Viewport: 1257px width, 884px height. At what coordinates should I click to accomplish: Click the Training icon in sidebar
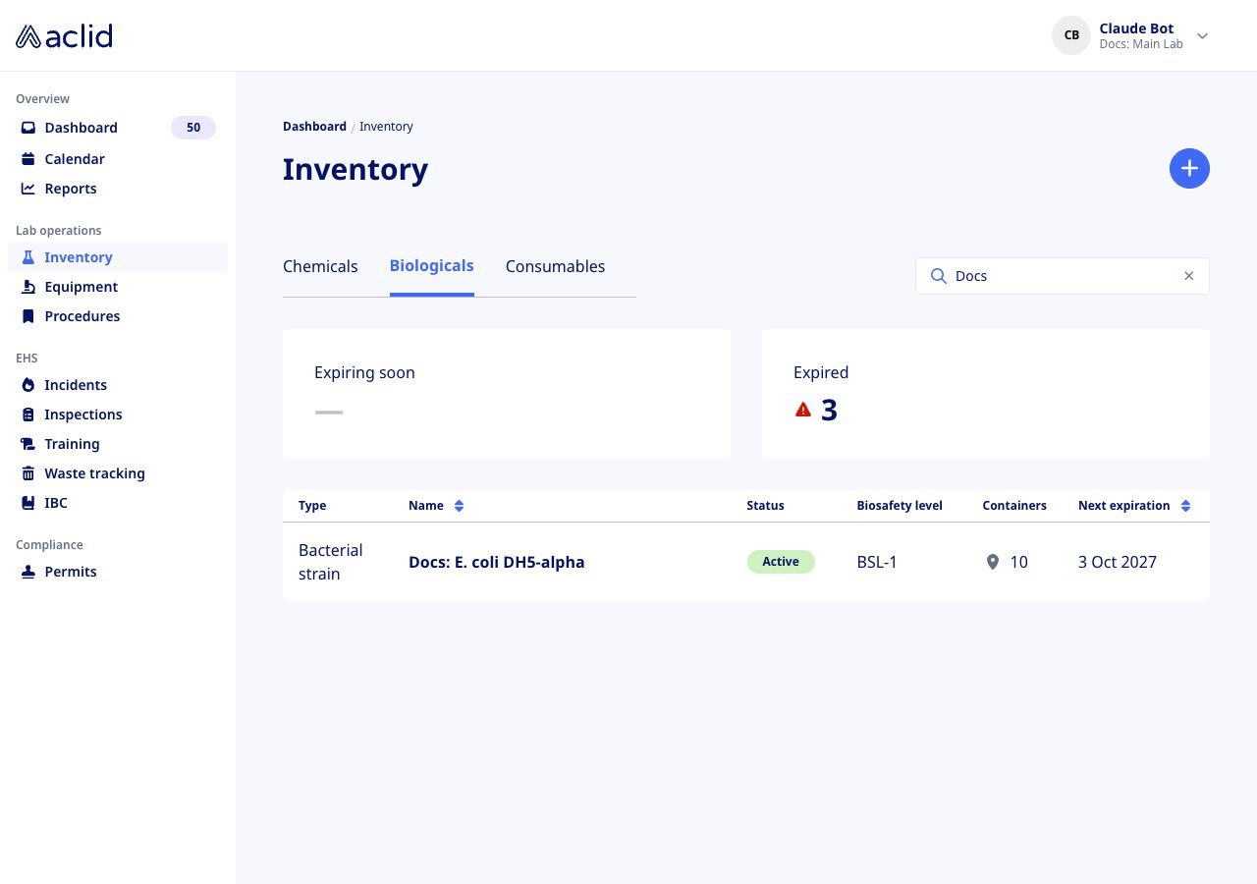[28, 444]
